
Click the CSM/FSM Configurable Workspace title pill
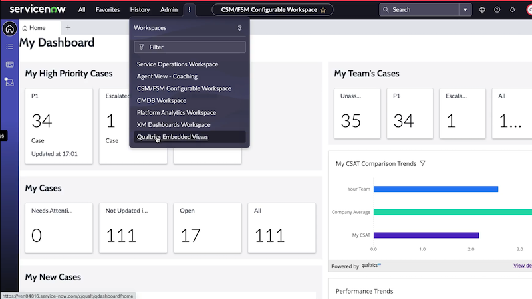point(273,10)
